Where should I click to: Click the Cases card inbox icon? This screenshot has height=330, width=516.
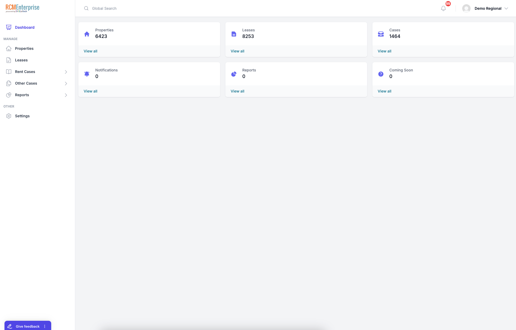381,34
